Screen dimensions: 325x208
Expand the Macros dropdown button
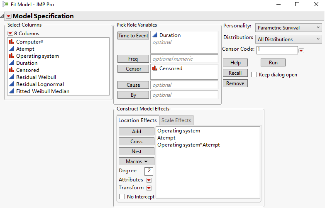[137, 162]
